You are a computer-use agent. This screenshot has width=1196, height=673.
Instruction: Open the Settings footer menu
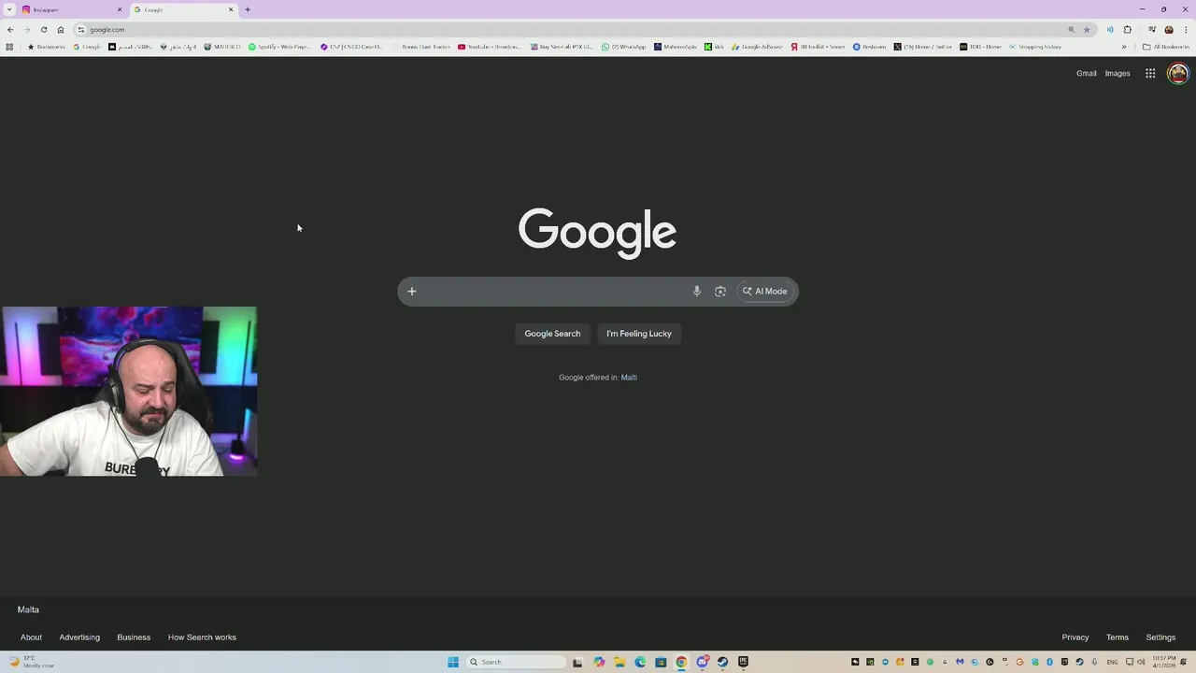1160,637
